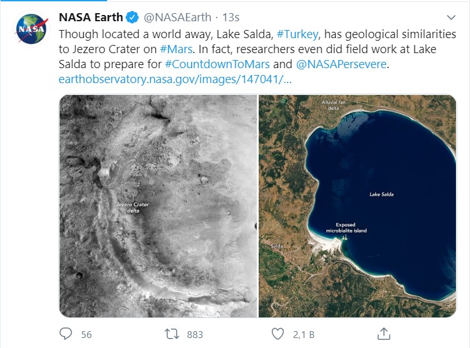The height and width of the screenshot is (348, 471).
Task: Open the reply comment icon
Action: (66, 334)
